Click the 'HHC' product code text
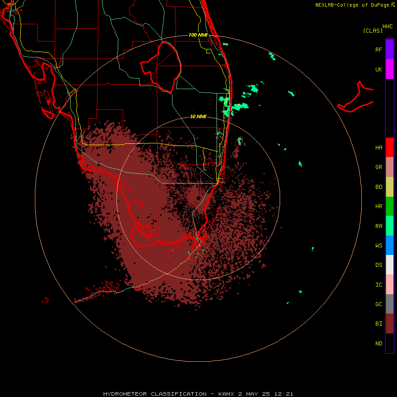This screenshot has height=397, width=397. pos(387,26)
